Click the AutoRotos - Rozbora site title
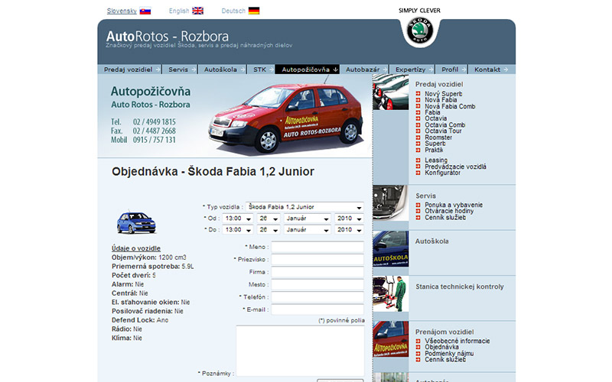Screen dimensions: 612x382 click(x=168, y=36)
